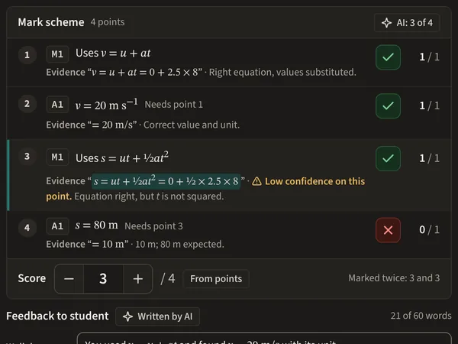This screenshot has height=344, width=458.
Task: Decrease score with the minus button
Action: (x=69, y=279)
